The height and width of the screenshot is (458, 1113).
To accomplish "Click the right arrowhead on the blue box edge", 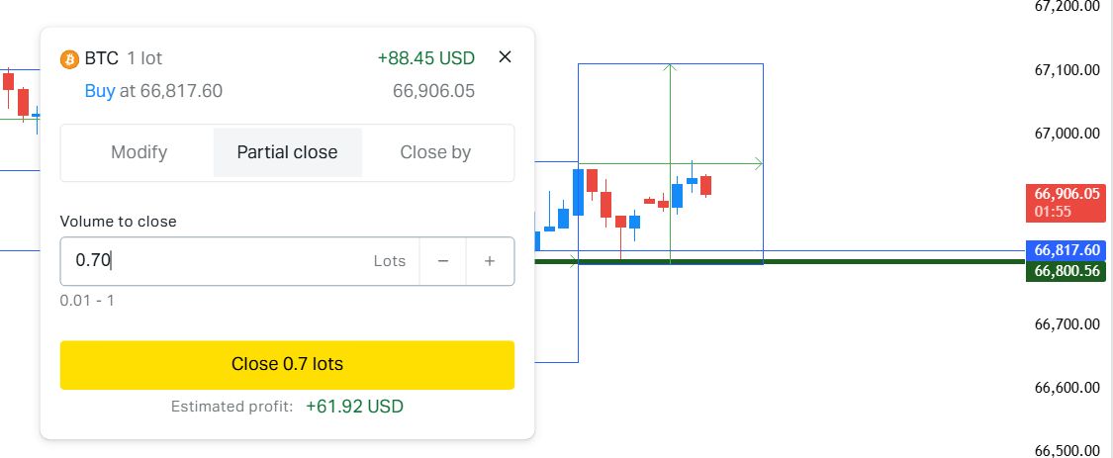I will pos(759,163).
